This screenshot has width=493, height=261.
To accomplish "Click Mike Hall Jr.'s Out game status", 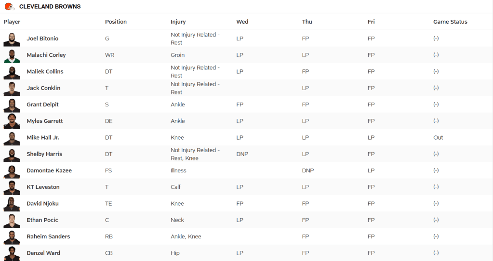I will tap(438, 138).
